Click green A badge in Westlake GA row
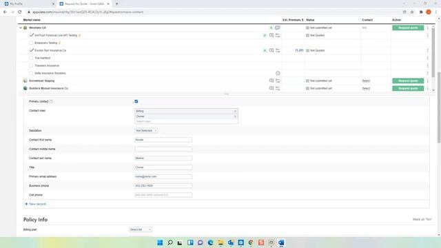The width and height of the screenshot is (441, 248). (271, 28)
